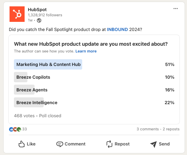The image size is (187, 155).
Task: Open the HubSpot company name link
Action: point(37,10)
